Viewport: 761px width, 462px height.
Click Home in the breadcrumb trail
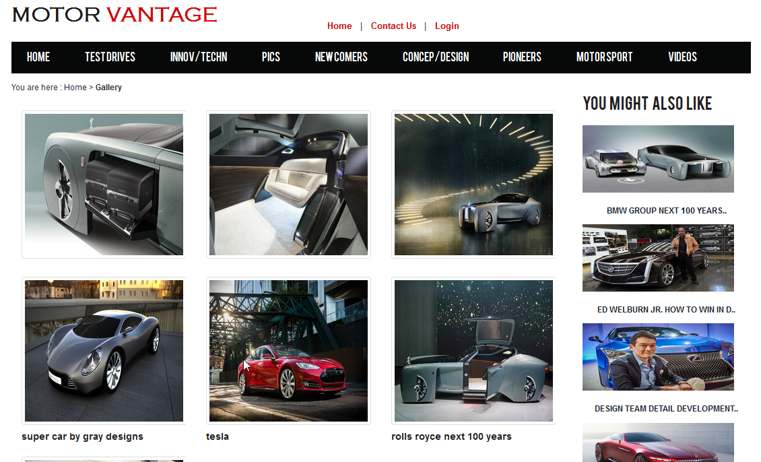[x=75, y=87]
